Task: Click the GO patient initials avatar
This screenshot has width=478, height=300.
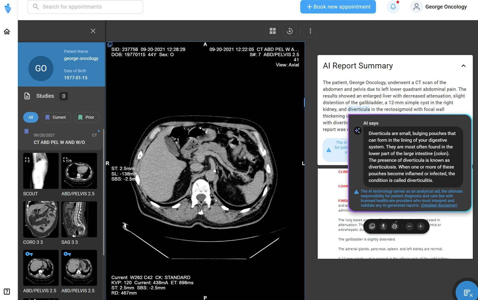Action: tap(41, 68)
